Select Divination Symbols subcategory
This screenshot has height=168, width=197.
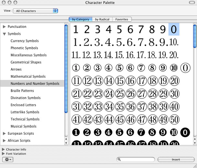pos(26,98)
